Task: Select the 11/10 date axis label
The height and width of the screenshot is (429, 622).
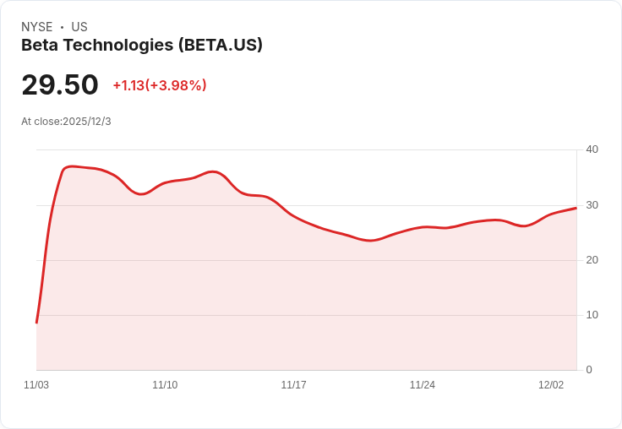Action: tap(165, 385)
